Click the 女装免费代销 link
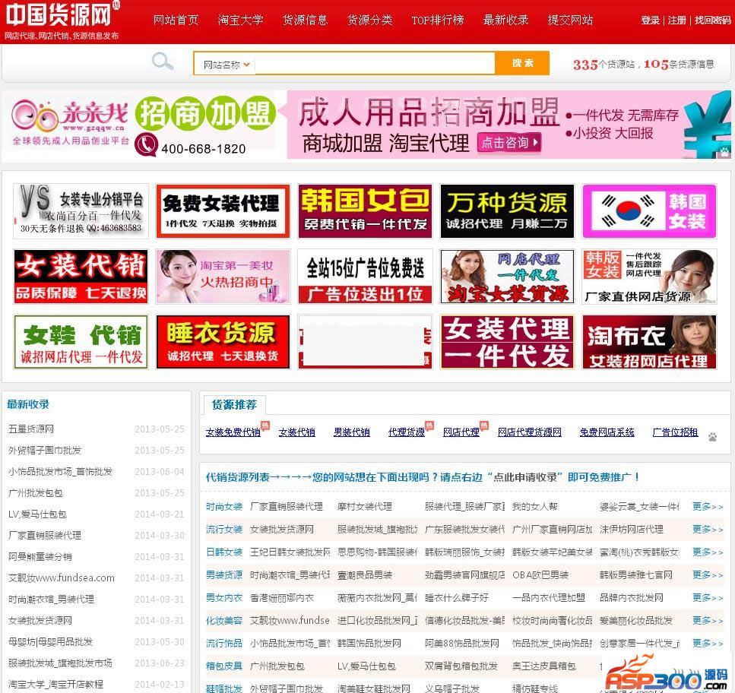The image size is (735, 693). pyautogui.click(x=233, y=432)
